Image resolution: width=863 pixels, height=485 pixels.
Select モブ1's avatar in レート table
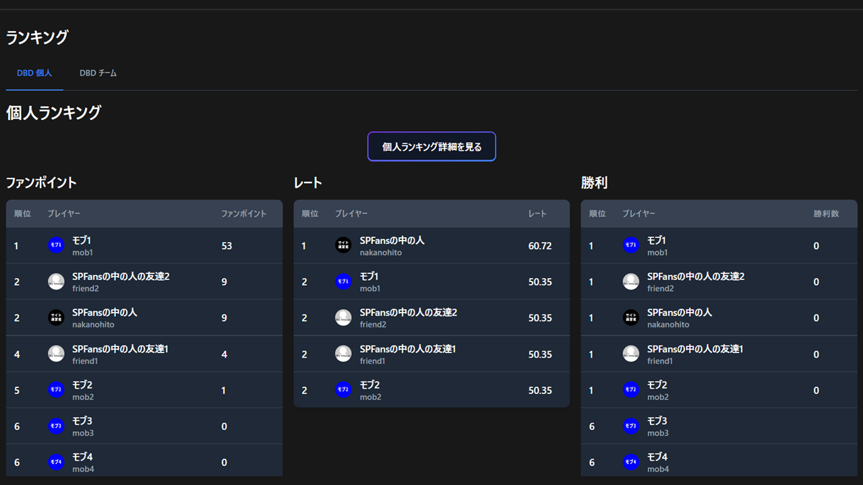click(343, 281)
